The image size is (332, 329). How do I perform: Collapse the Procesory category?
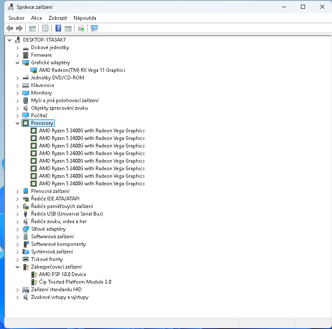[x=17, y=123]
